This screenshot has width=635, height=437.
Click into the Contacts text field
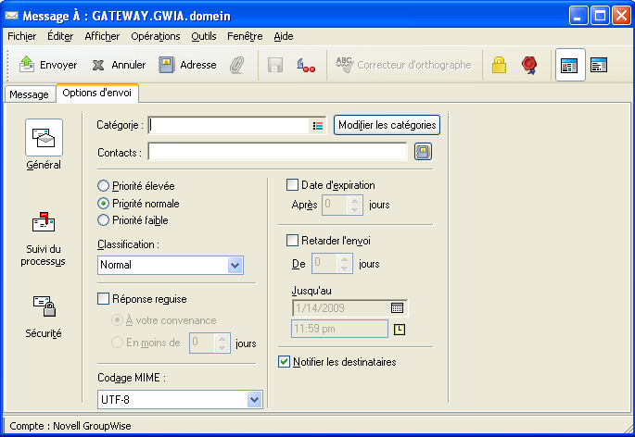(277, 152)
